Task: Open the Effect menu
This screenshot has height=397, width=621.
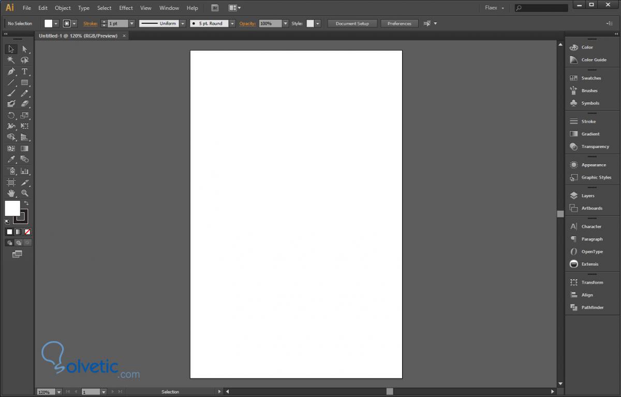Action: point(126,8)
